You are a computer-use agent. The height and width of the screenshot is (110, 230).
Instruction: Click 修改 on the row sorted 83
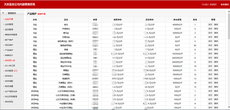pyautogui.click(x=210, y=46)
